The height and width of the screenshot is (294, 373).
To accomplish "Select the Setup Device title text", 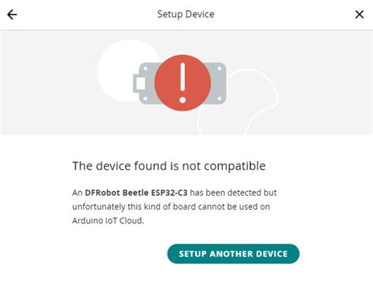I will click(x=186, y=14).
